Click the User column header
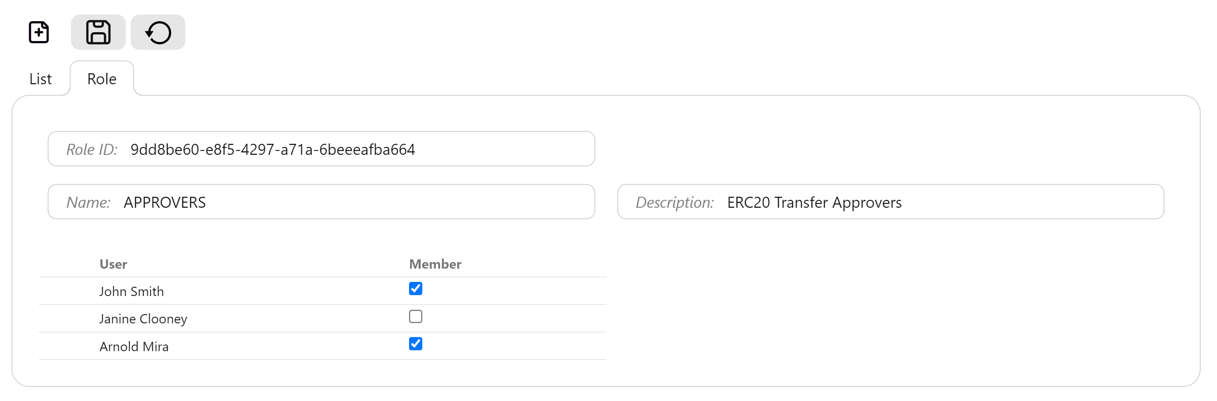This screenshot has height=401, width=1217. [113, 264]
